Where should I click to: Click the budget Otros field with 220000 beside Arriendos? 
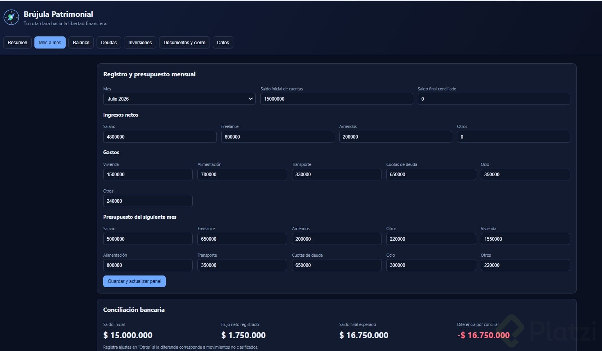tap(431, 239)
